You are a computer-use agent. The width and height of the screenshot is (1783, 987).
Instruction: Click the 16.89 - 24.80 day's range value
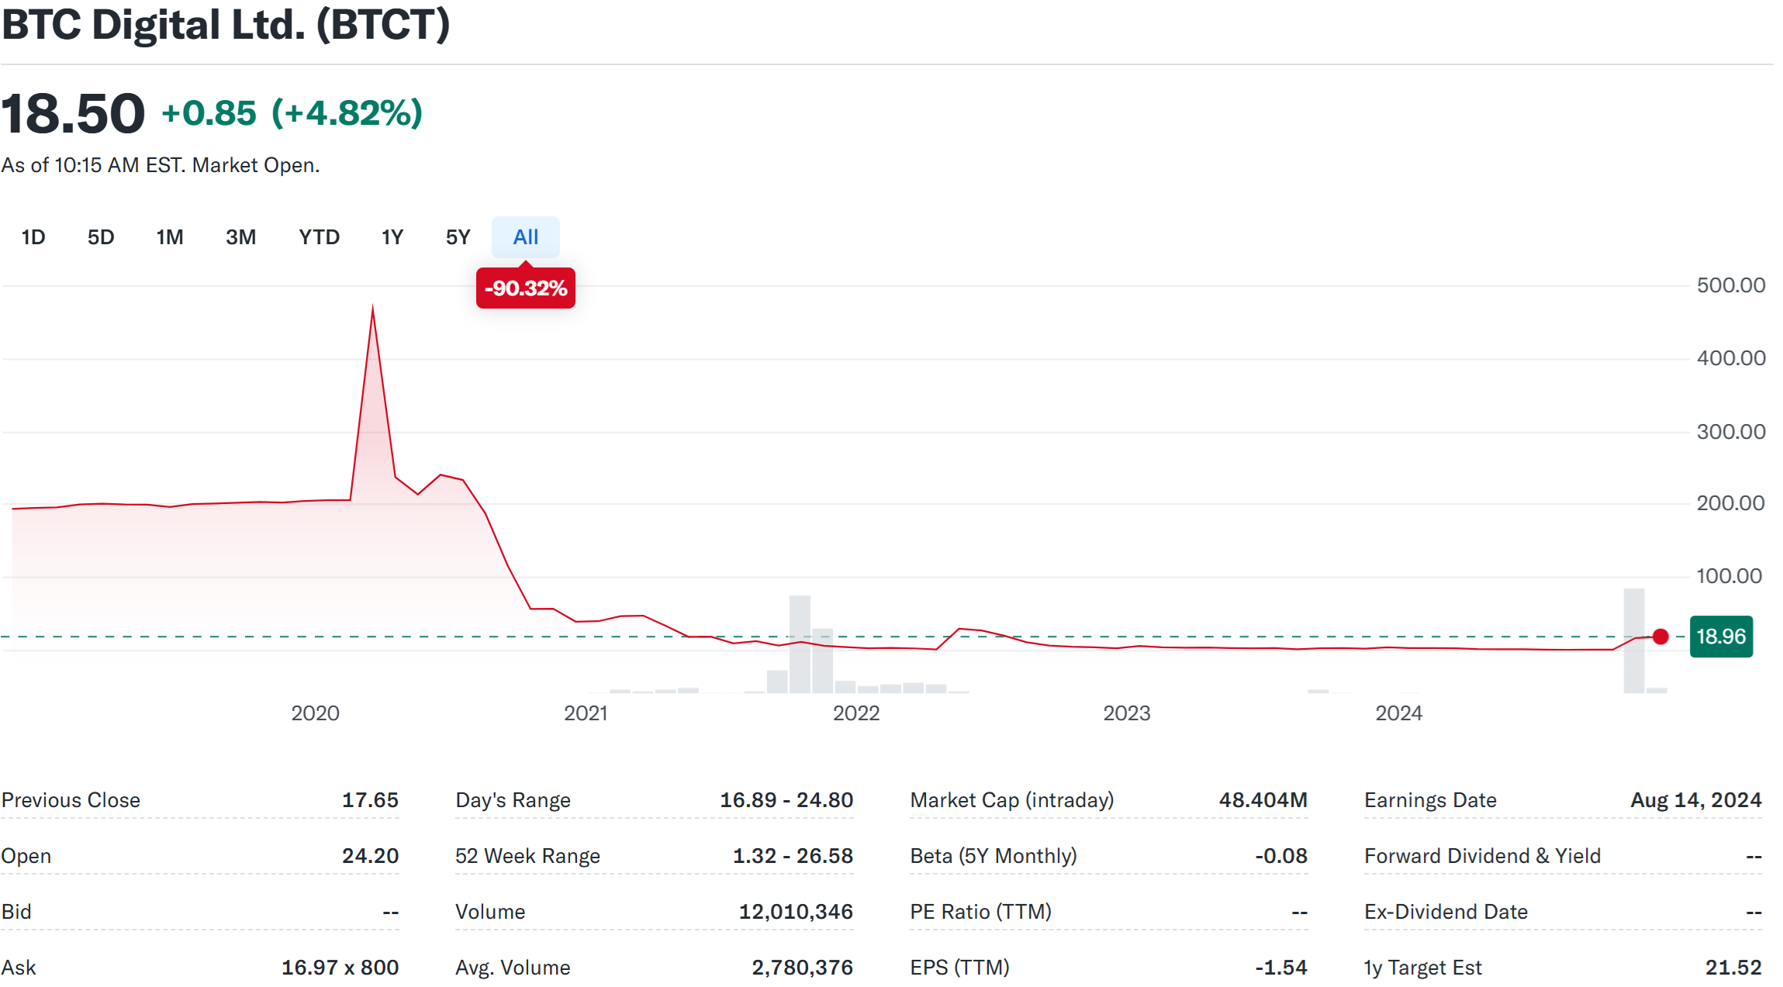point(786,800)
